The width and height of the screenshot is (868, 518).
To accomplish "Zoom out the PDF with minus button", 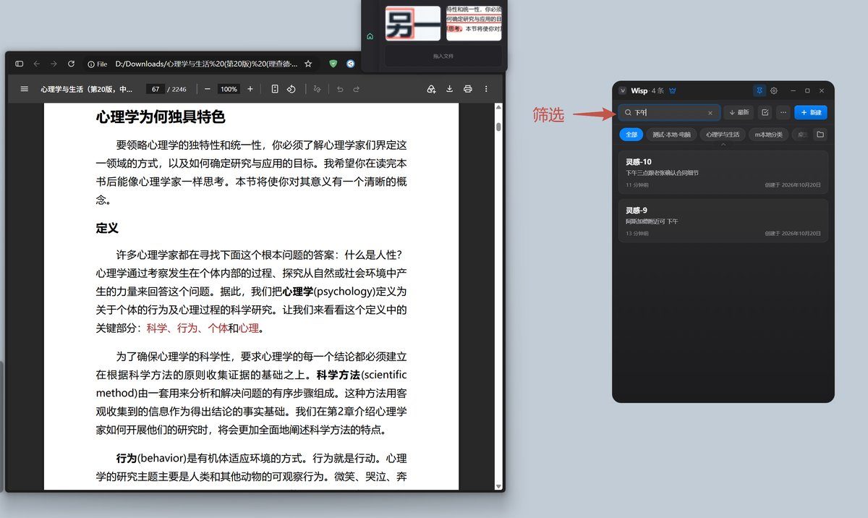I will pyautogui.click(x=207, y=89).
